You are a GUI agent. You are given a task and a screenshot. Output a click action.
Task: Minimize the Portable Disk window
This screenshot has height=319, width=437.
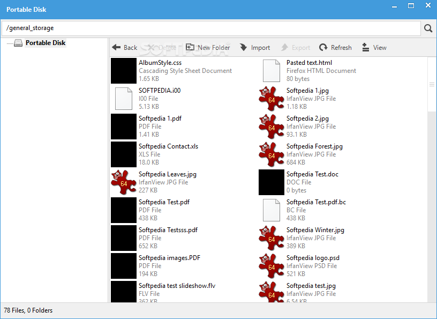pos(394,6)
